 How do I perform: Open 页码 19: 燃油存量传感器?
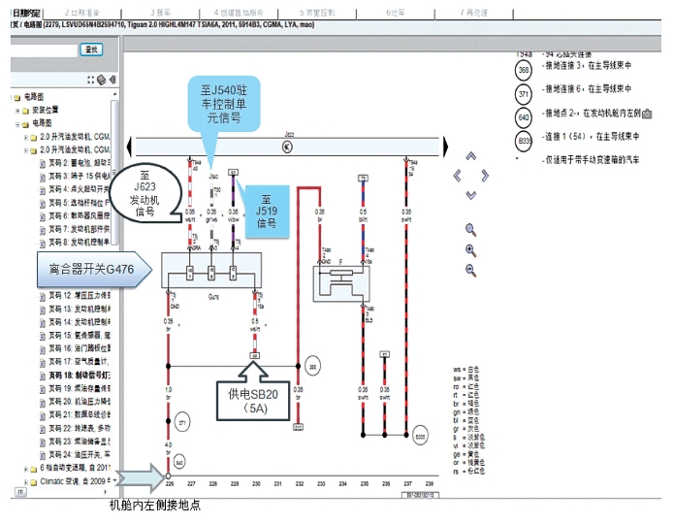click(80, 389)
